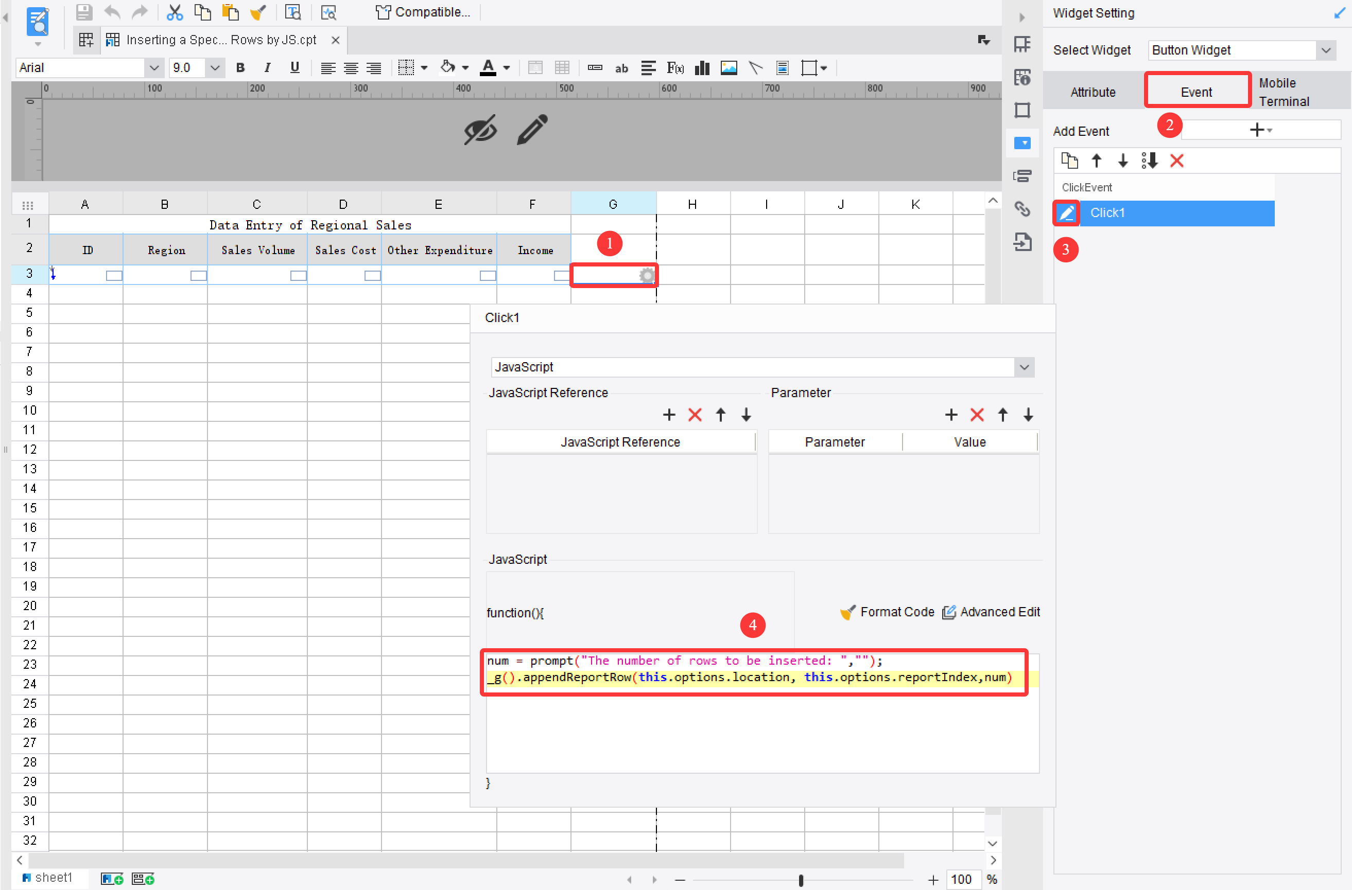The width and height of the screenshot is (1352, 890).
Task: Click the Cut scissors icon
Action: [175, 12]
